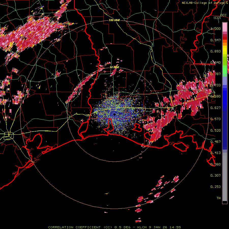Click the black radar site dot

pyautogui.click(x=114, y=114)
